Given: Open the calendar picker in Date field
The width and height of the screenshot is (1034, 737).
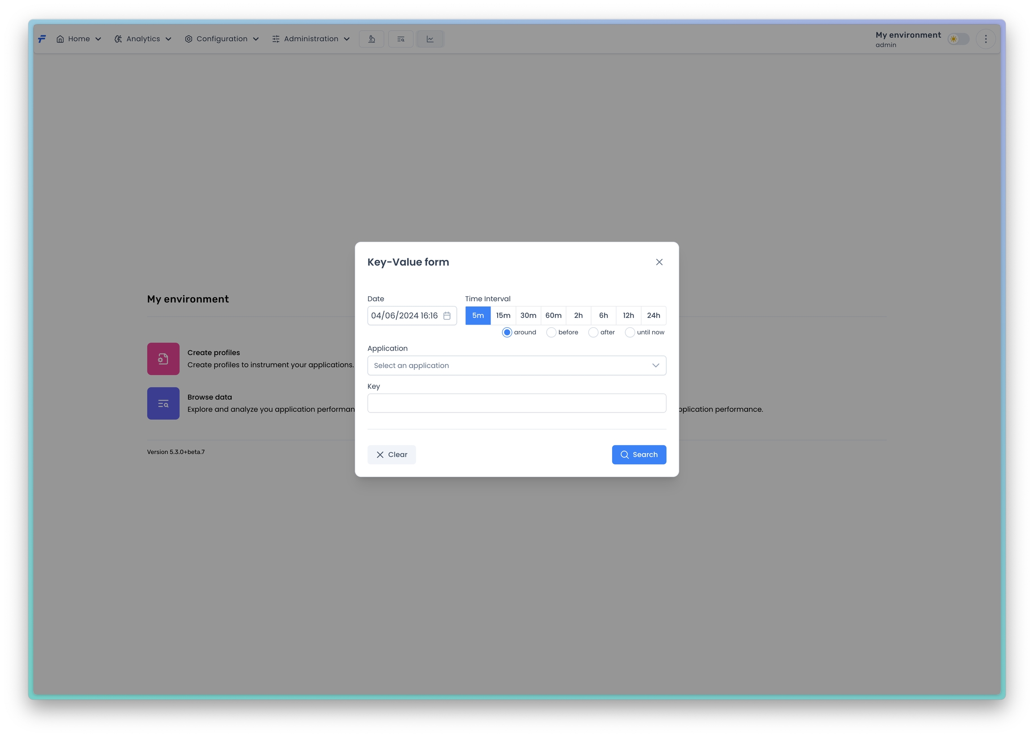Looking at the screenshot, I should click(x=447, y=316).
